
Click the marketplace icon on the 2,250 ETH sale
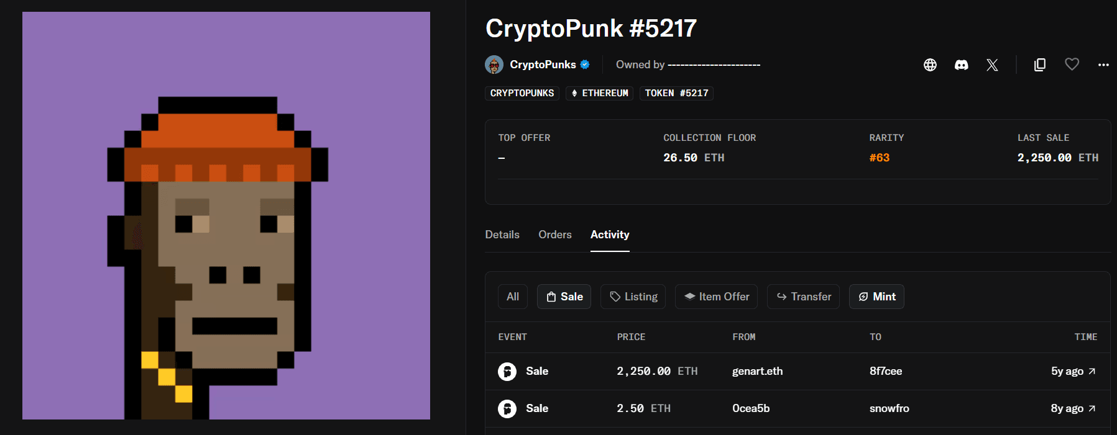point(508,371)
